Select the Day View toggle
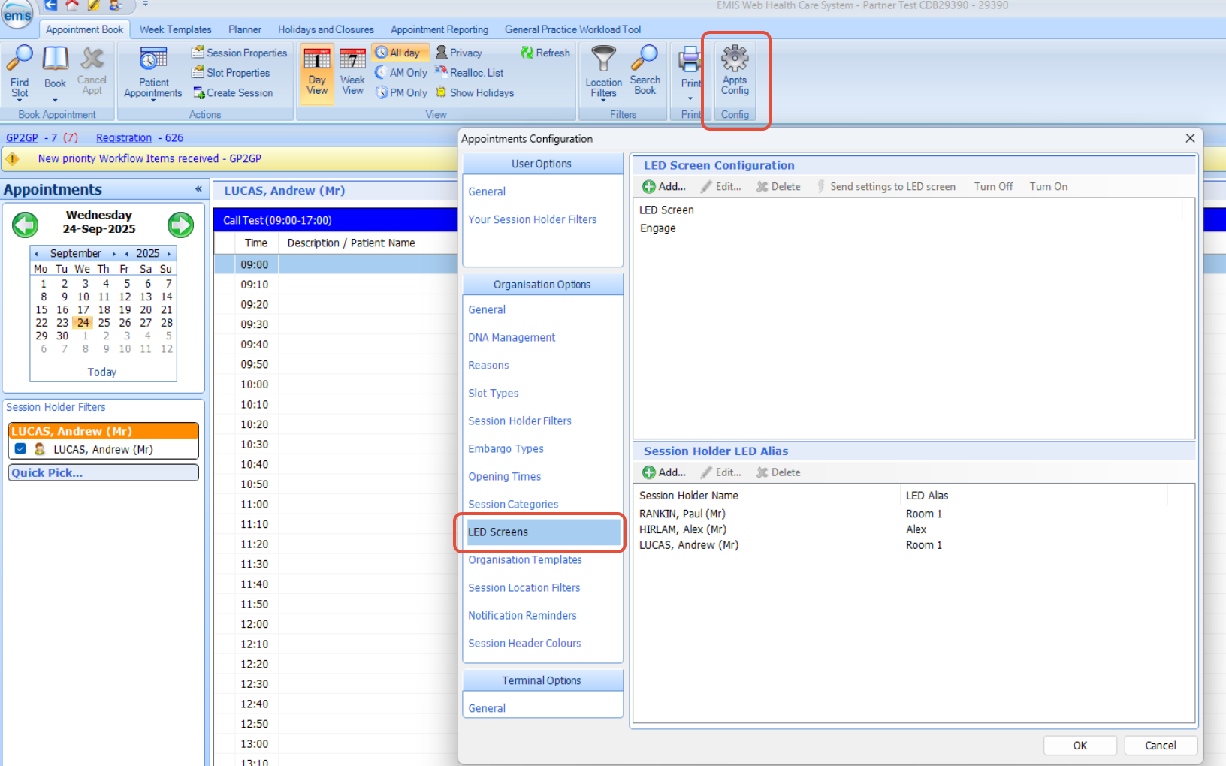Image resolution: width=1226 pixels, height=766 pixels. 317,72
